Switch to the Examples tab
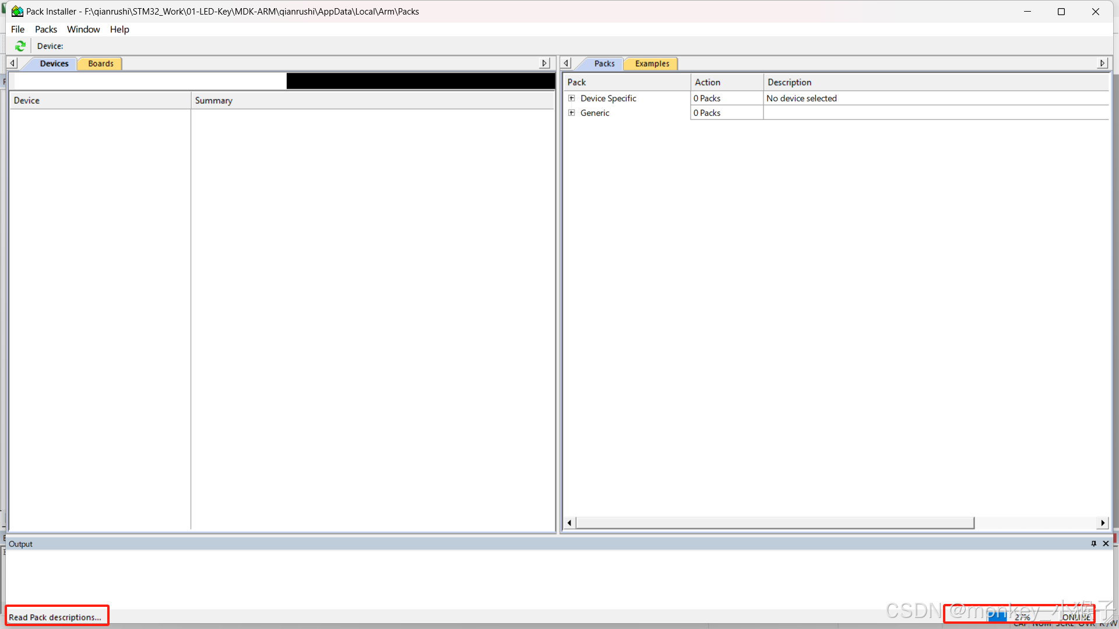The image size is (1119, 629). (652, 63)
